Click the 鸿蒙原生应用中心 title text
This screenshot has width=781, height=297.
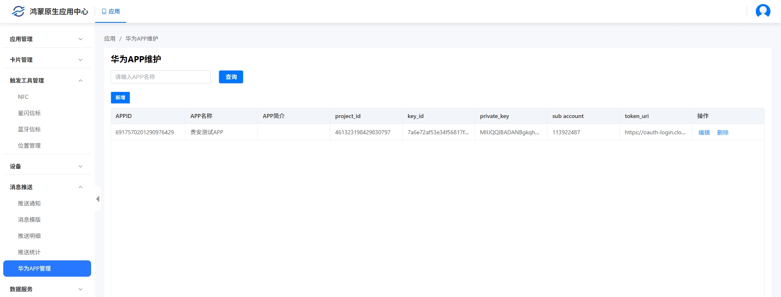click(59, 11)
